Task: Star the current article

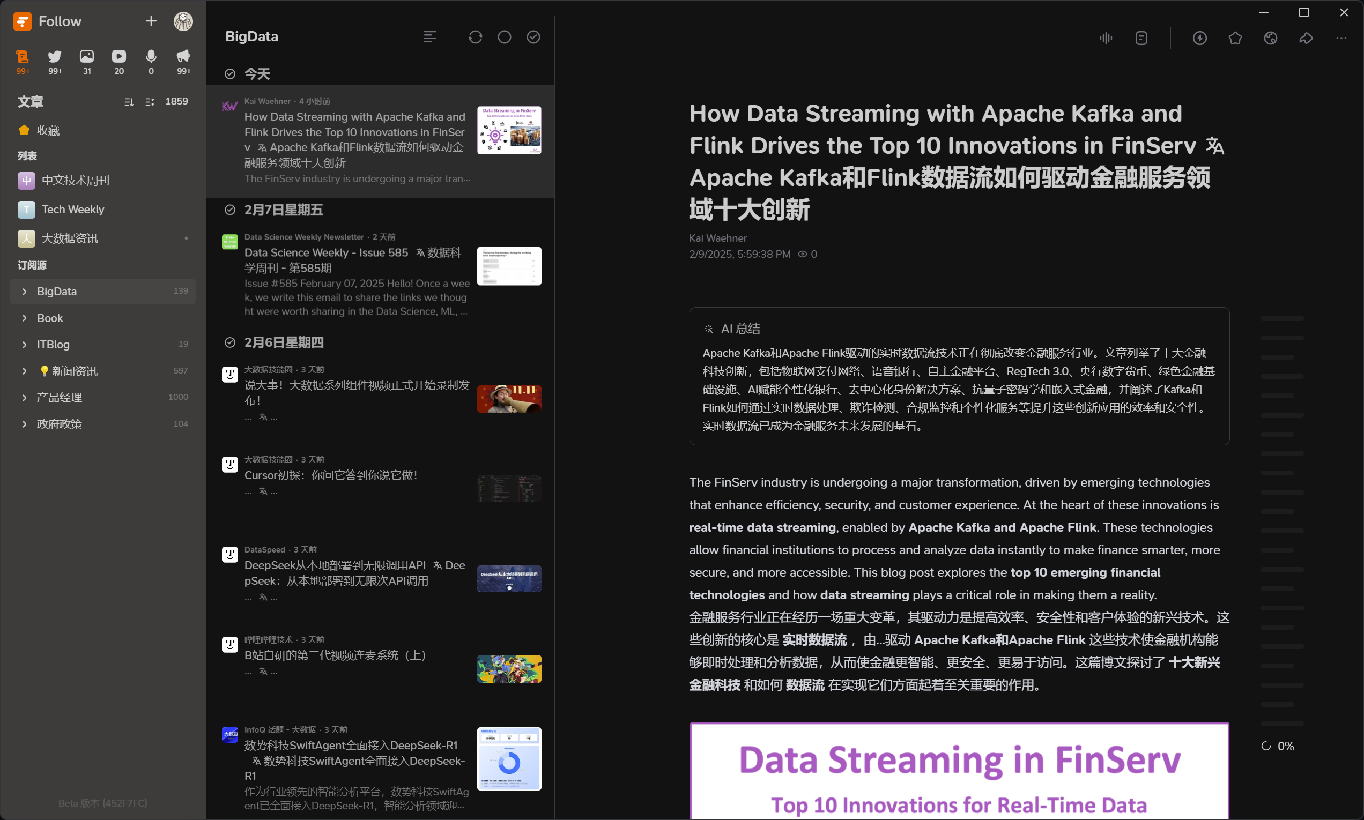Action: pyautogui.click(x=1235, y=38)
